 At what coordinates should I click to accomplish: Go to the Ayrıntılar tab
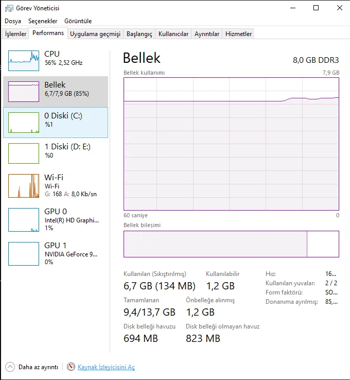click(x=207, y=34)
